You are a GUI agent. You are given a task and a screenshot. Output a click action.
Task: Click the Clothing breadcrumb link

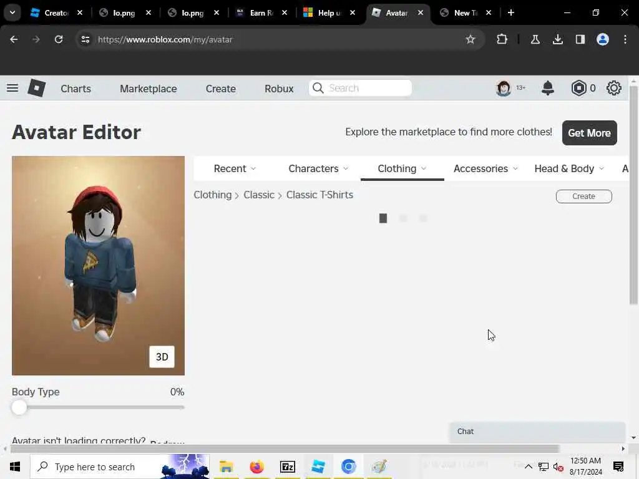213,195
